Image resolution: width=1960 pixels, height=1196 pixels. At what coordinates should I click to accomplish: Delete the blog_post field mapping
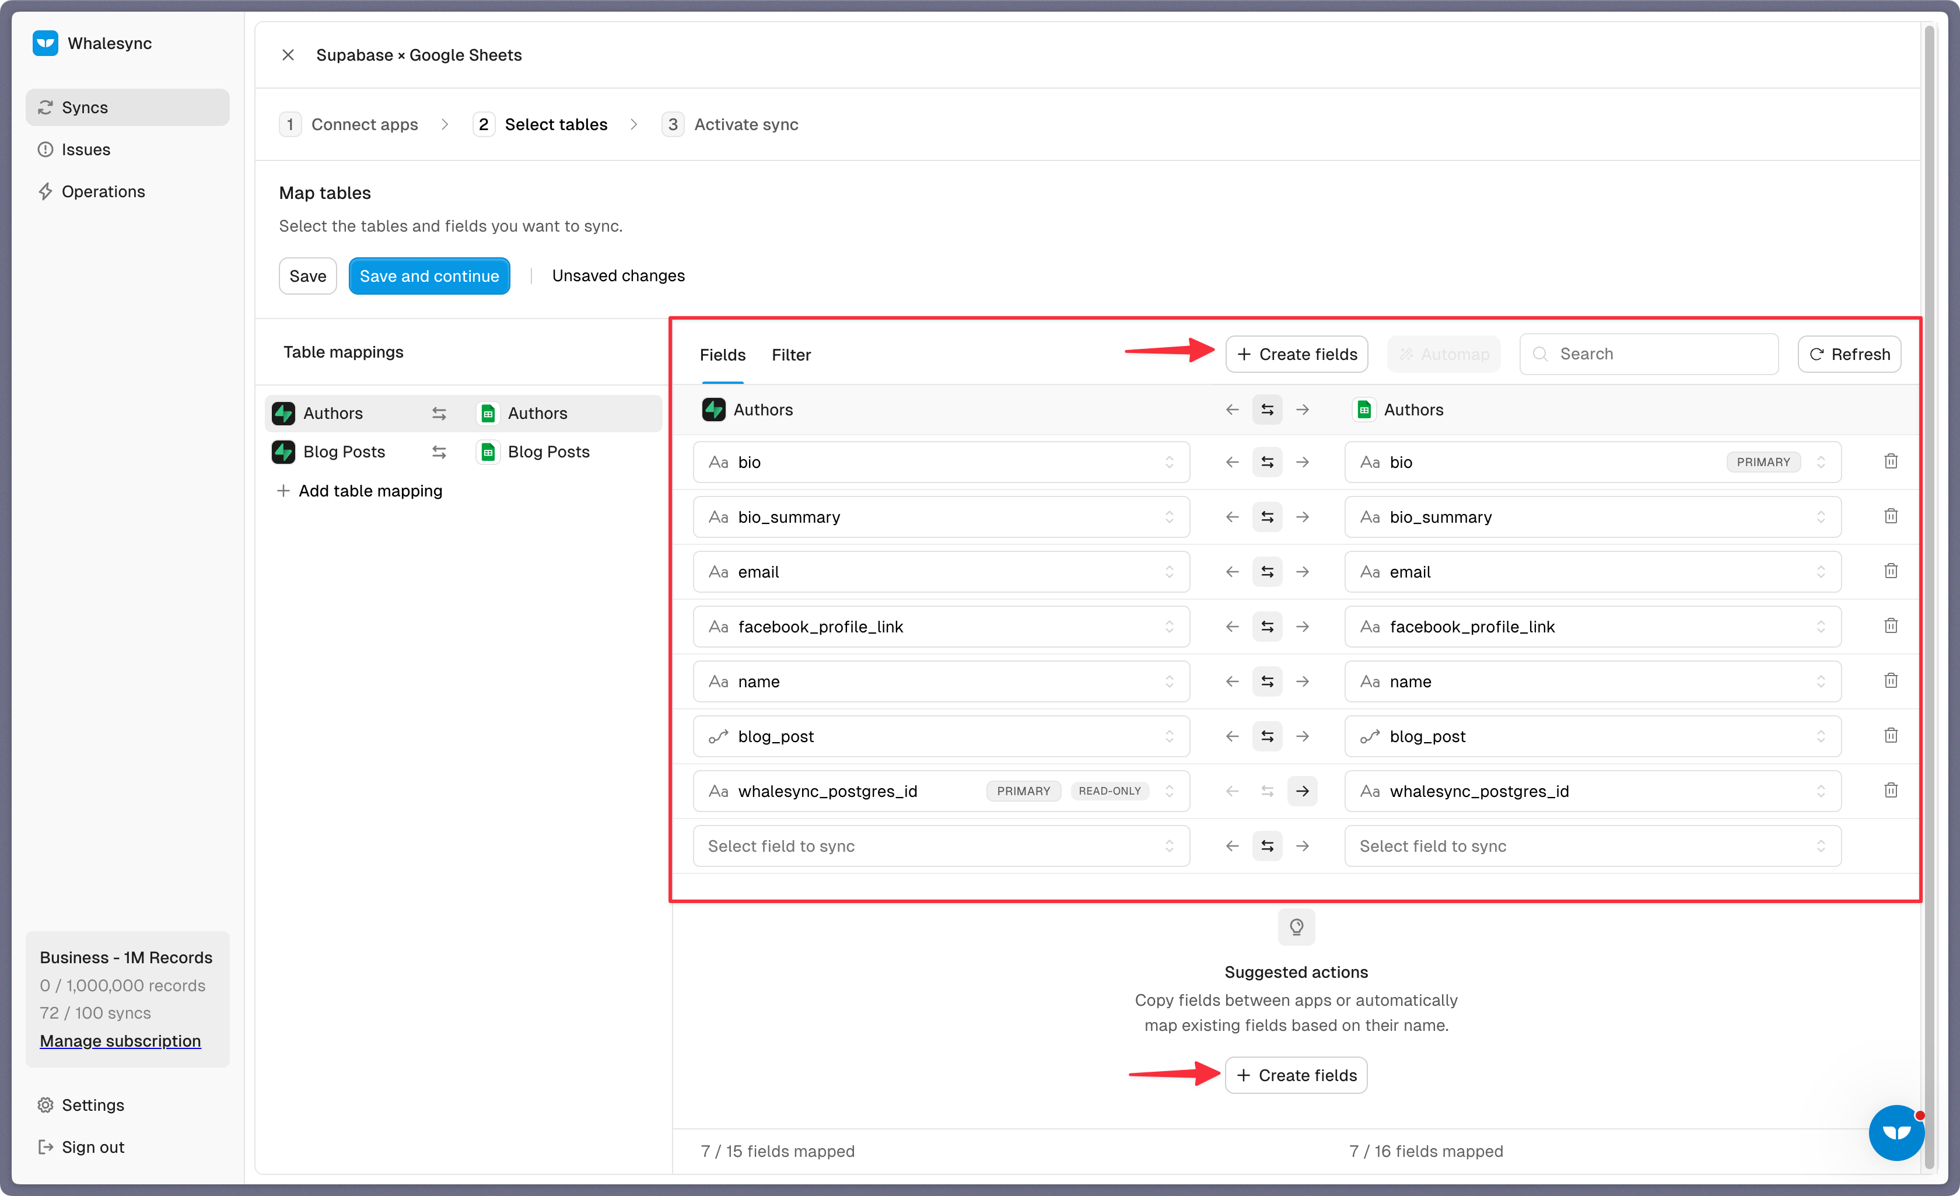1891,736
